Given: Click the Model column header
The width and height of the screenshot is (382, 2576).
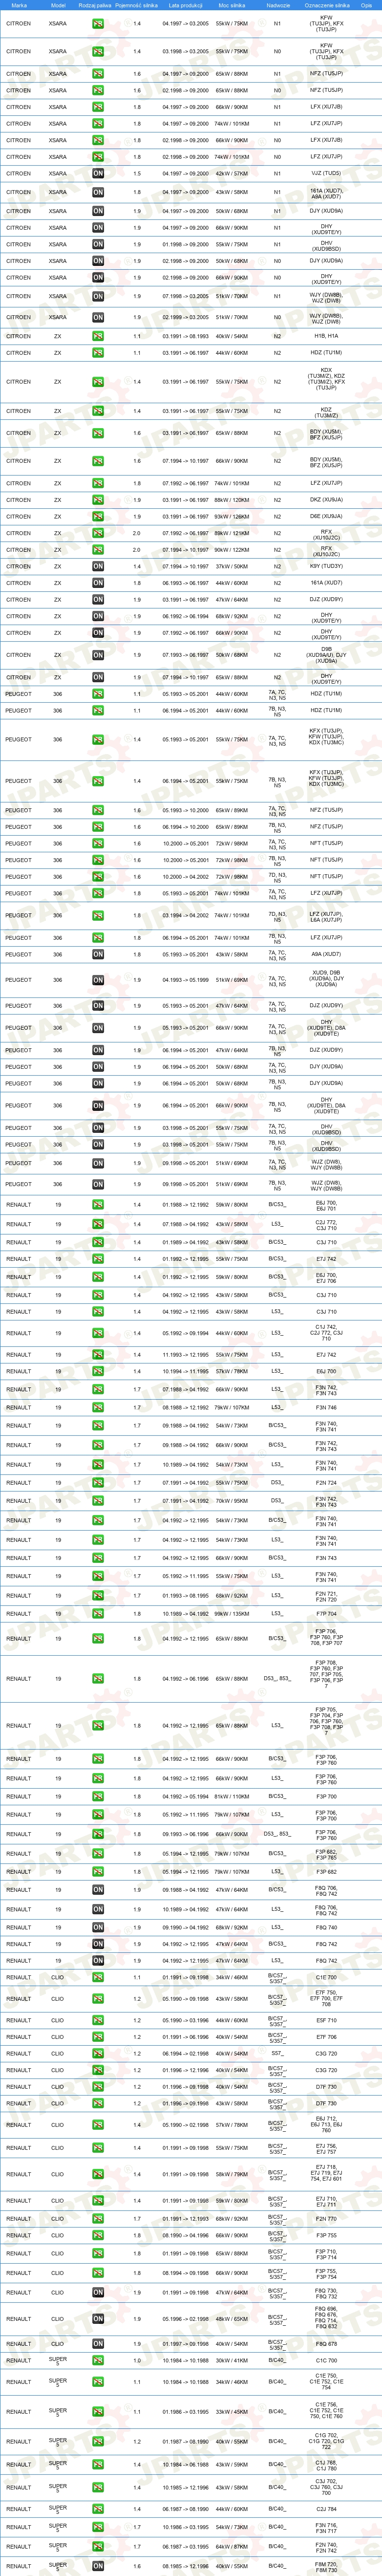Looking at the screenshot, I should pos(58,5).
